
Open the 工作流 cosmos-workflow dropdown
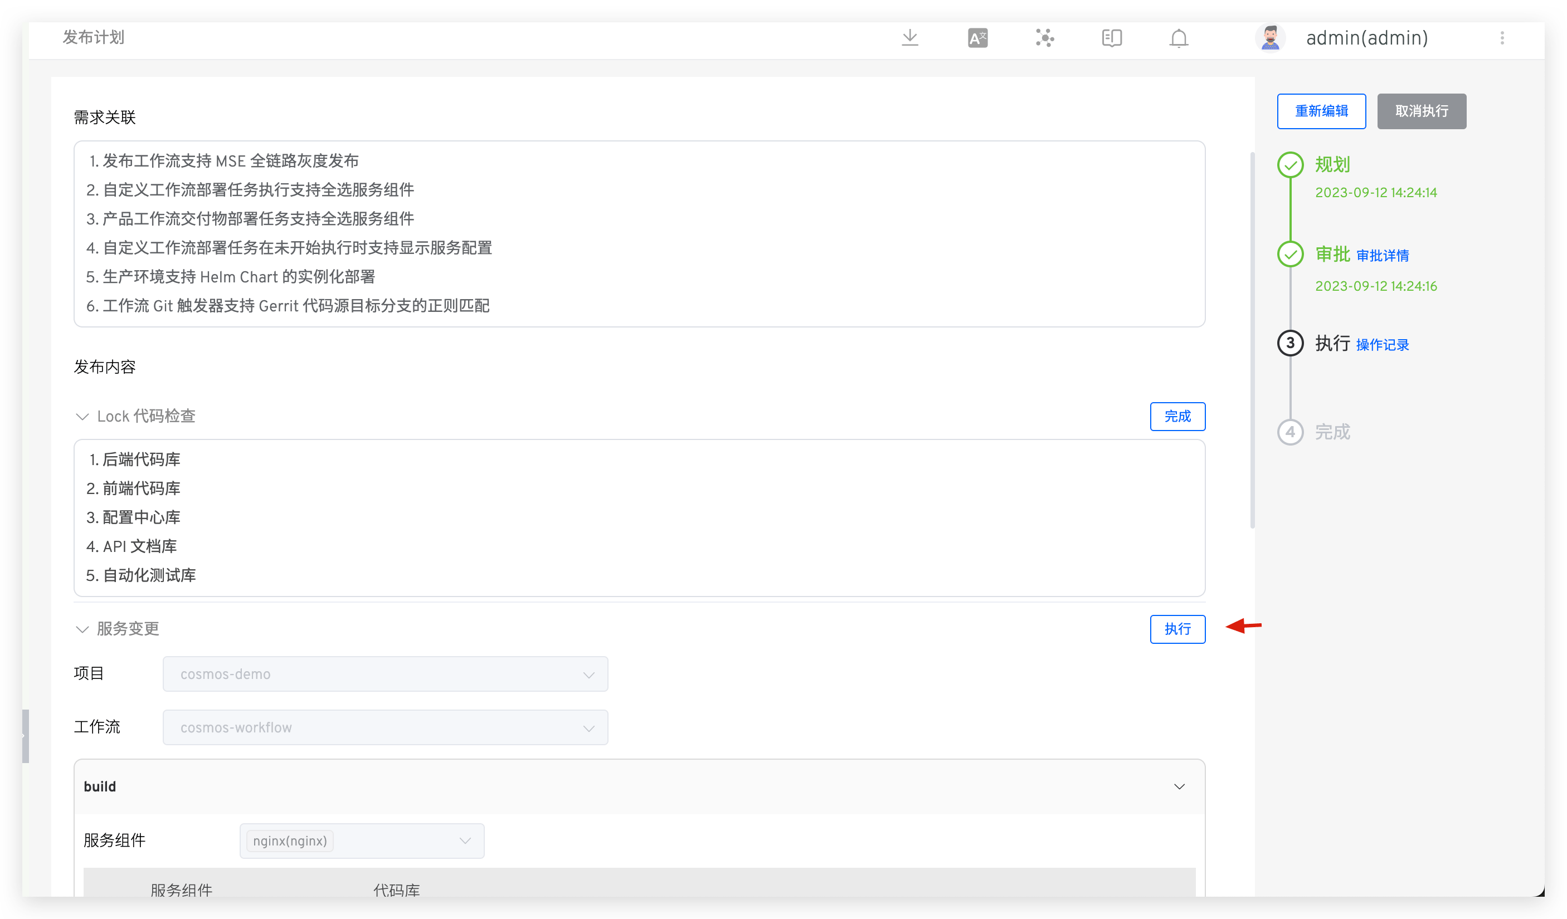pyautogui.click(x=385, y=727)
